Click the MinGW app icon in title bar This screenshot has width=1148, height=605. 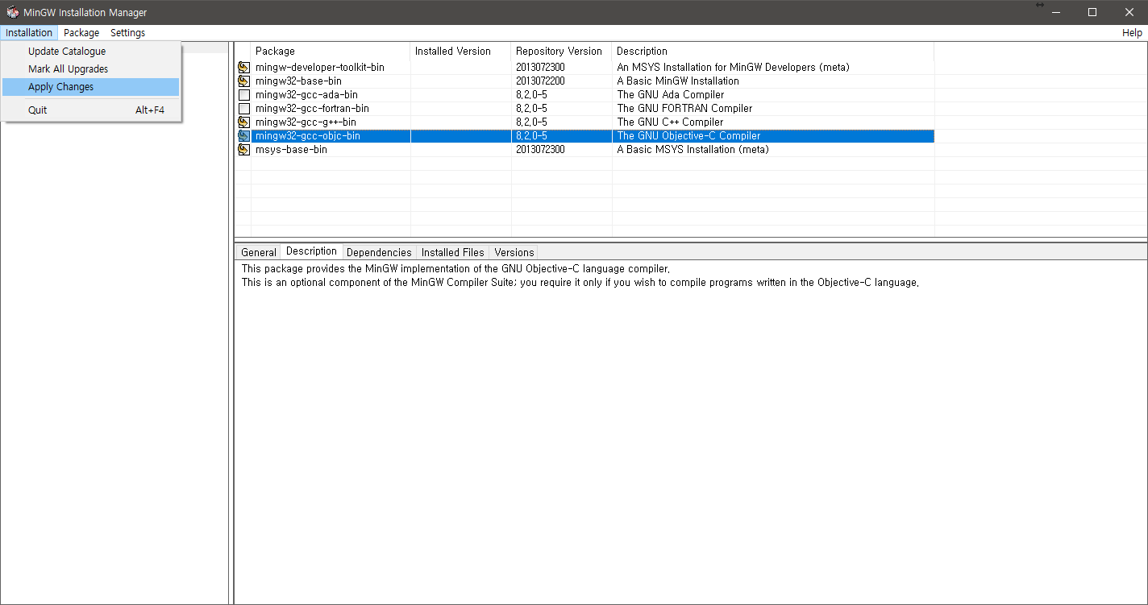[12, 12]
